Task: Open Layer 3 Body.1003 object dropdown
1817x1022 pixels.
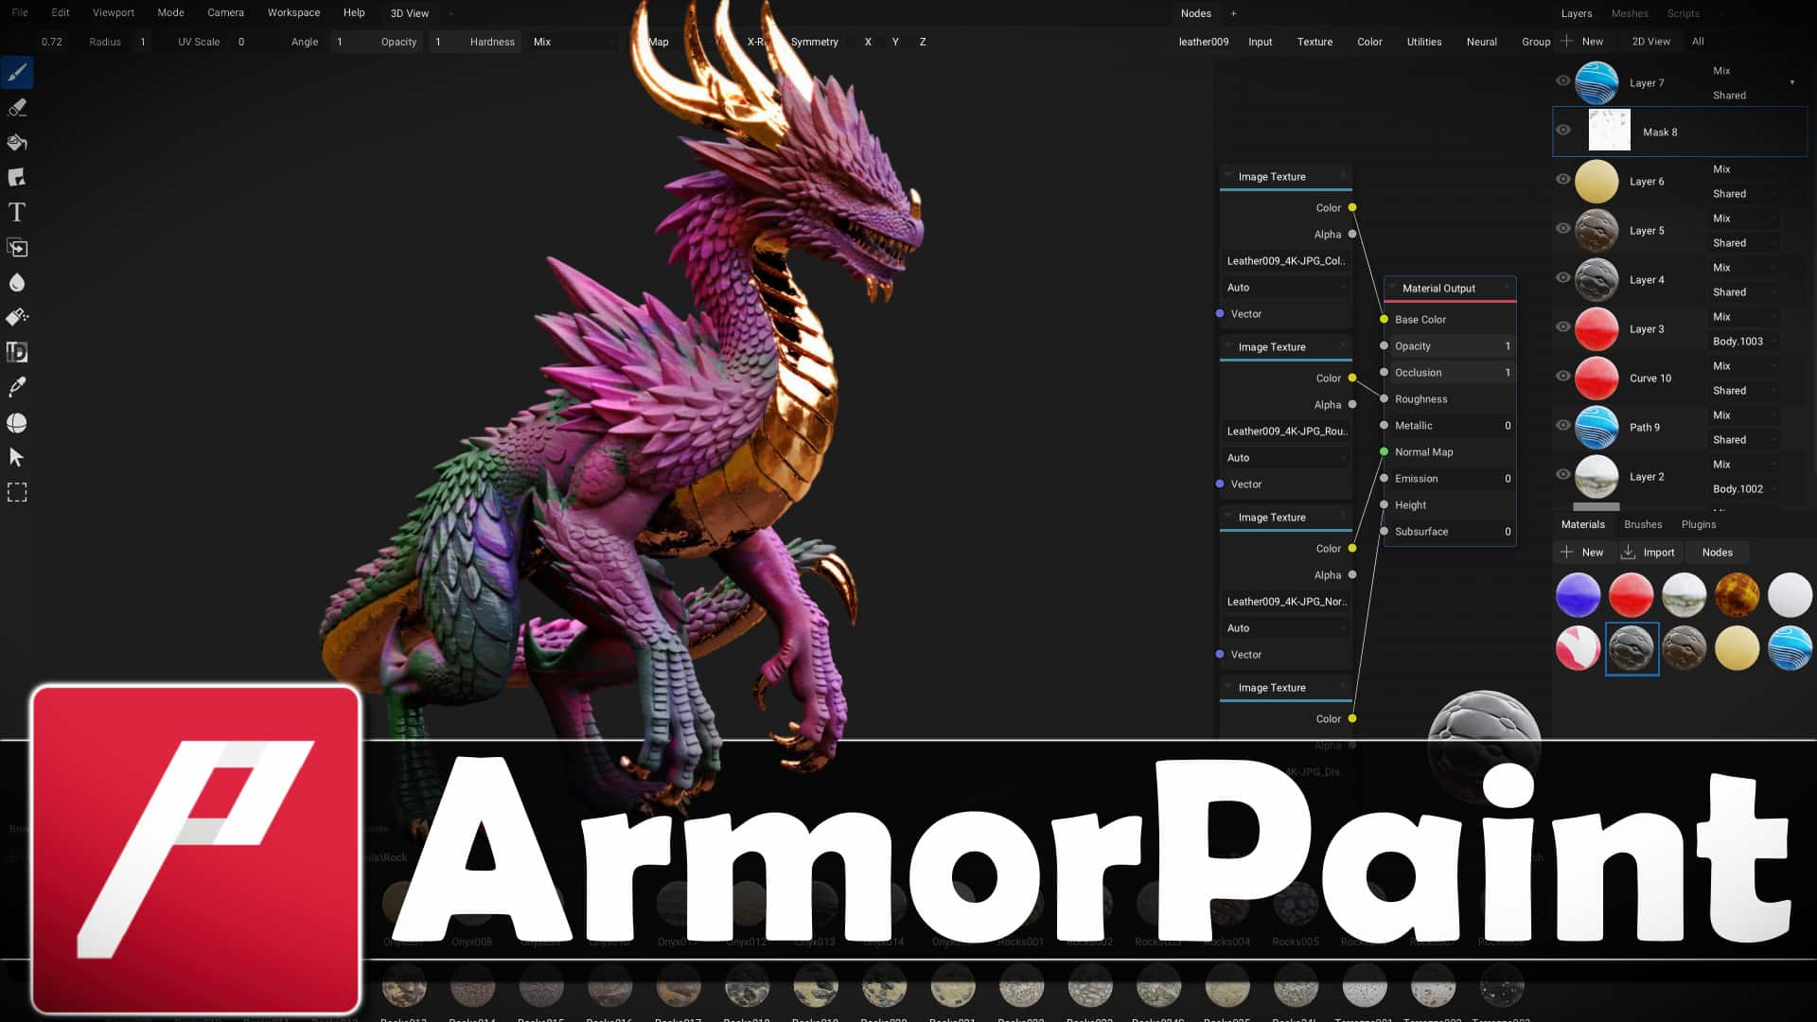Action: [1744, 342]
